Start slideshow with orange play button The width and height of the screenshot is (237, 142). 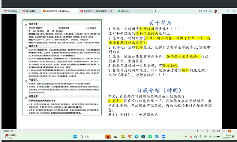(229, 131)
